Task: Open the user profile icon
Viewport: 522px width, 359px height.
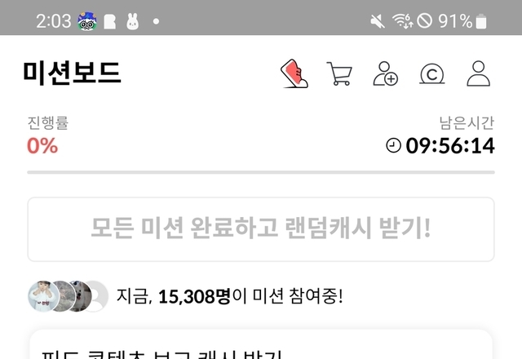Action: point(479,73)
